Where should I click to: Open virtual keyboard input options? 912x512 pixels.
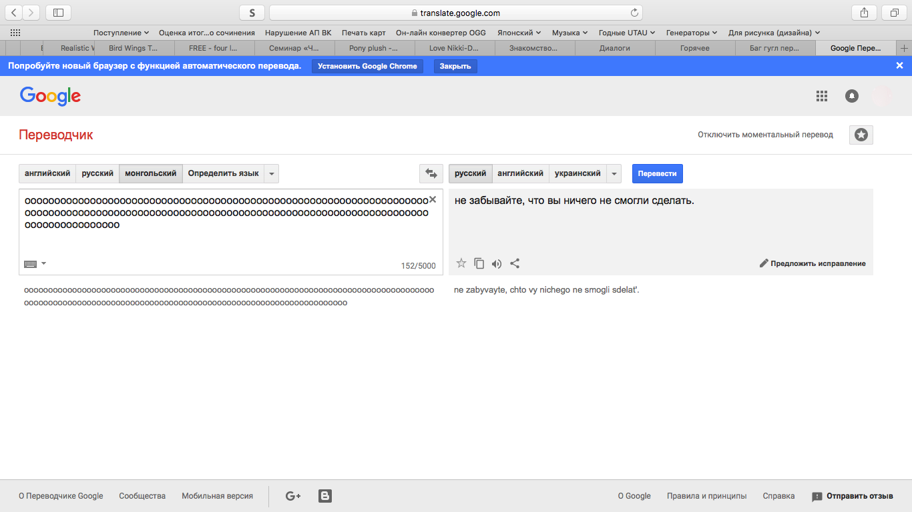coord(35,263)
